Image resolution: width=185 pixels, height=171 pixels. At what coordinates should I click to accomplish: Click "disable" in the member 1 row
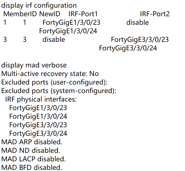[x=137, y=22]
